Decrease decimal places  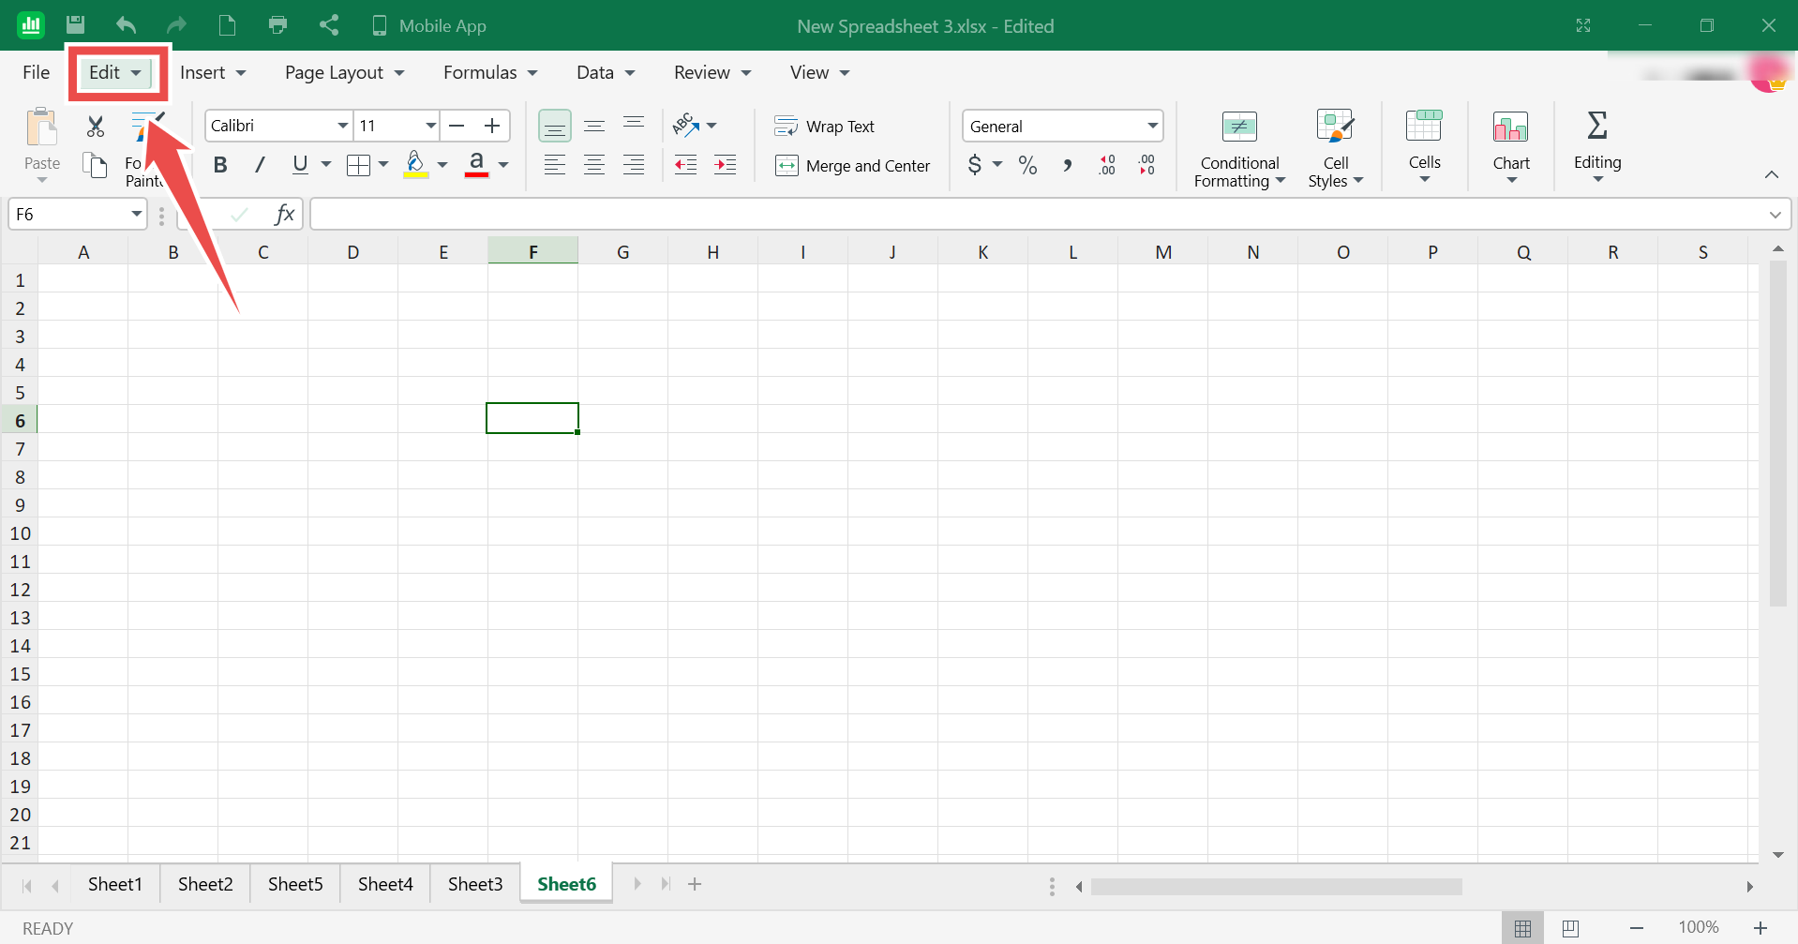(x=1146, y=165)
